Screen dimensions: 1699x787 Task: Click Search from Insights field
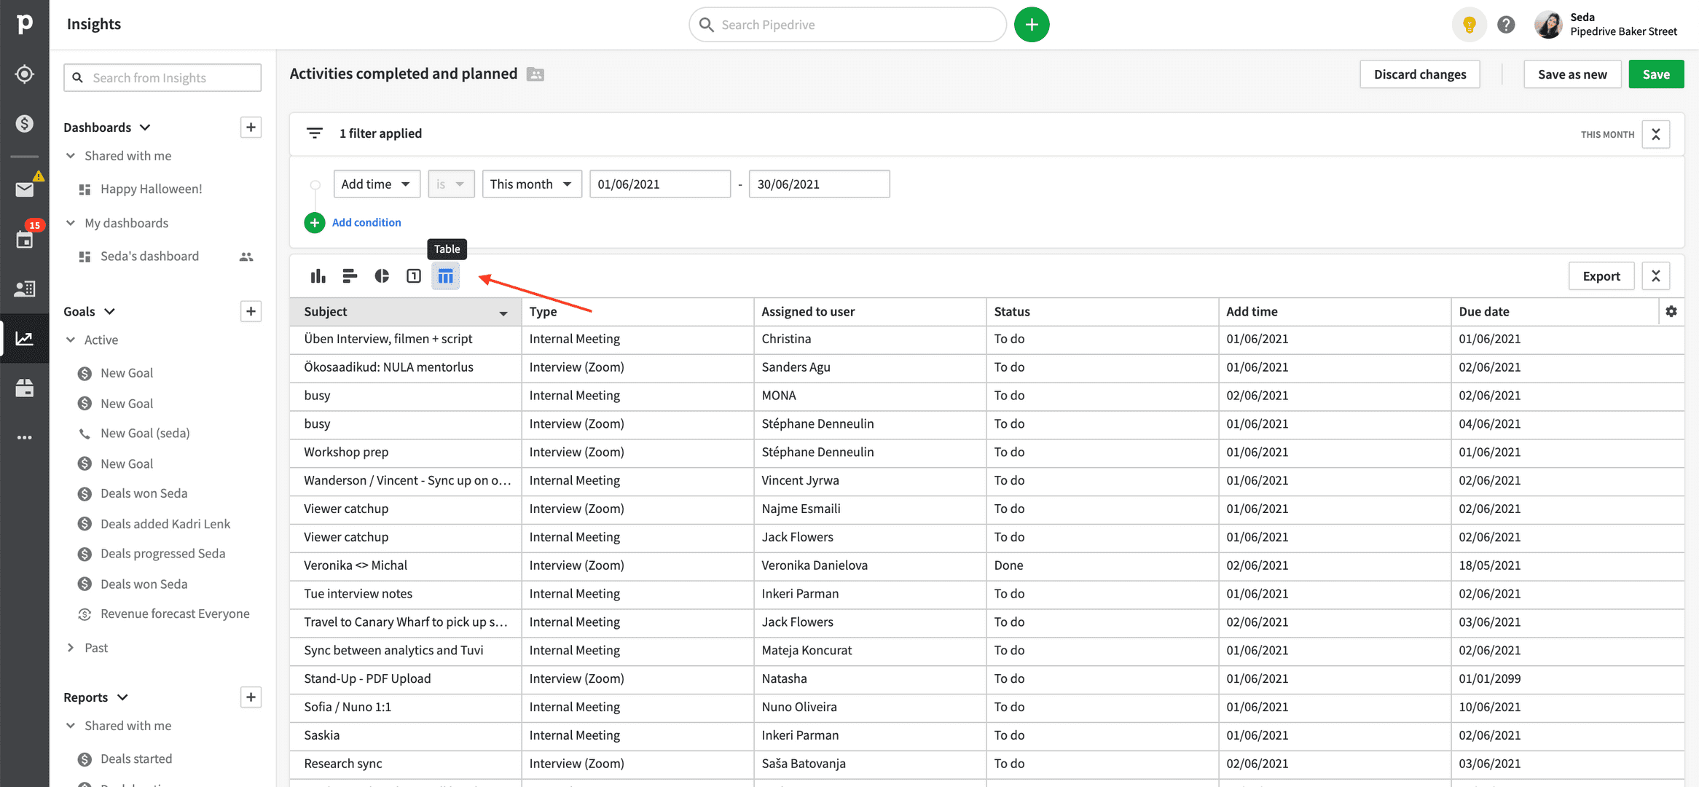click(162, 78)
